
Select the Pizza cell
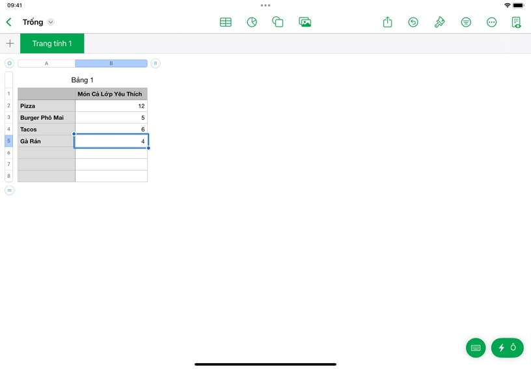tap(46, 106)
